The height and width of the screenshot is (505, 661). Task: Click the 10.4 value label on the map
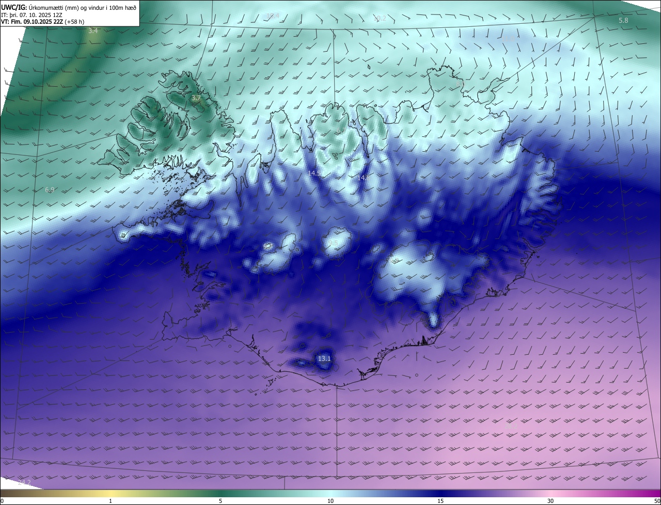(x=273, y=16)
